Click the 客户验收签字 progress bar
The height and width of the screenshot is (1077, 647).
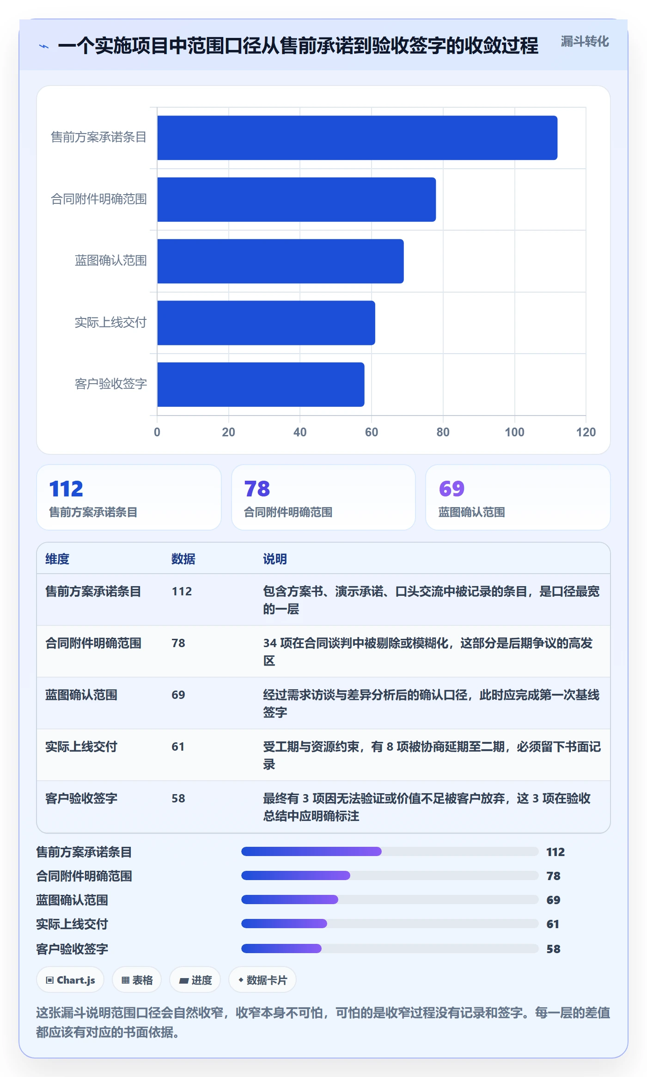[390, 948]
